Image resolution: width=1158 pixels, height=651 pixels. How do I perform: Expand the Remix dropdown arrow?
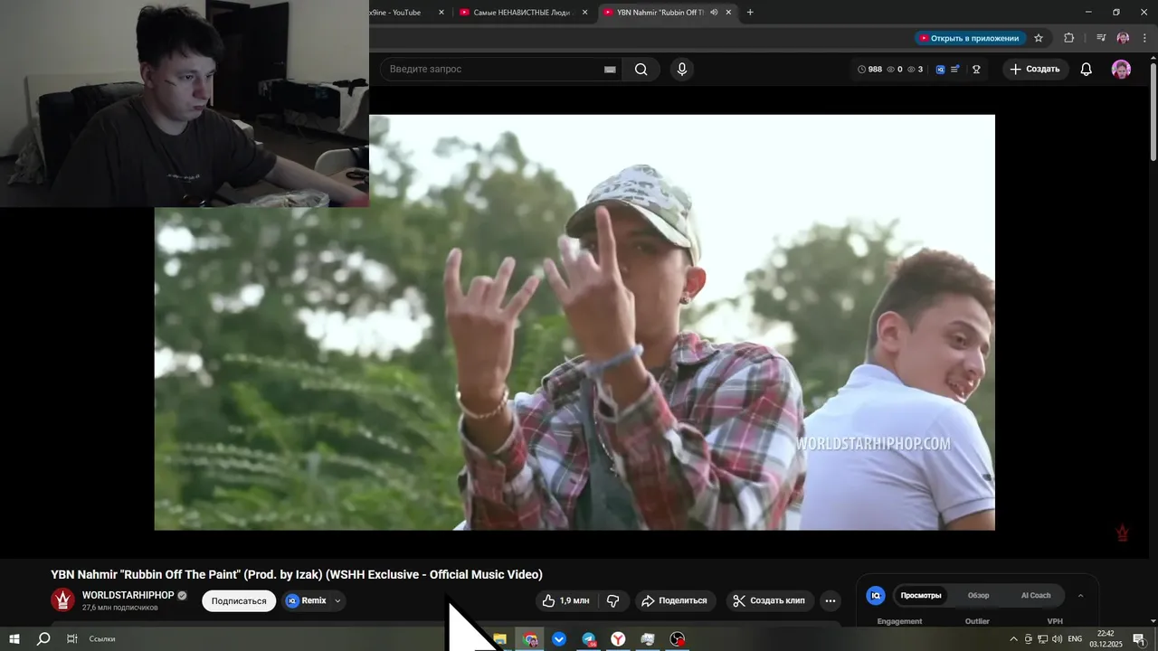[337, 600]
